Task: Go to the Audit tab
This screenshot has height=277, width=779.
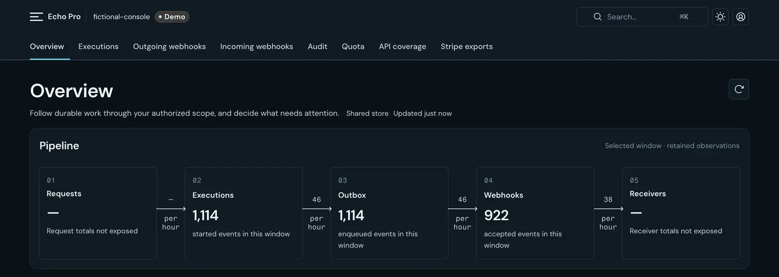Action: pyautogui.click(x=317, y=46)
